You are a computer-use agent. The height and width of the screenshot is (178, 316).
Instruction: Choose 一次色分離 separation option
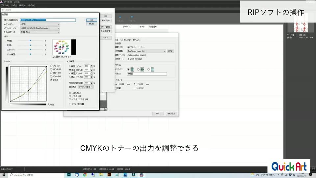[70, 96]
